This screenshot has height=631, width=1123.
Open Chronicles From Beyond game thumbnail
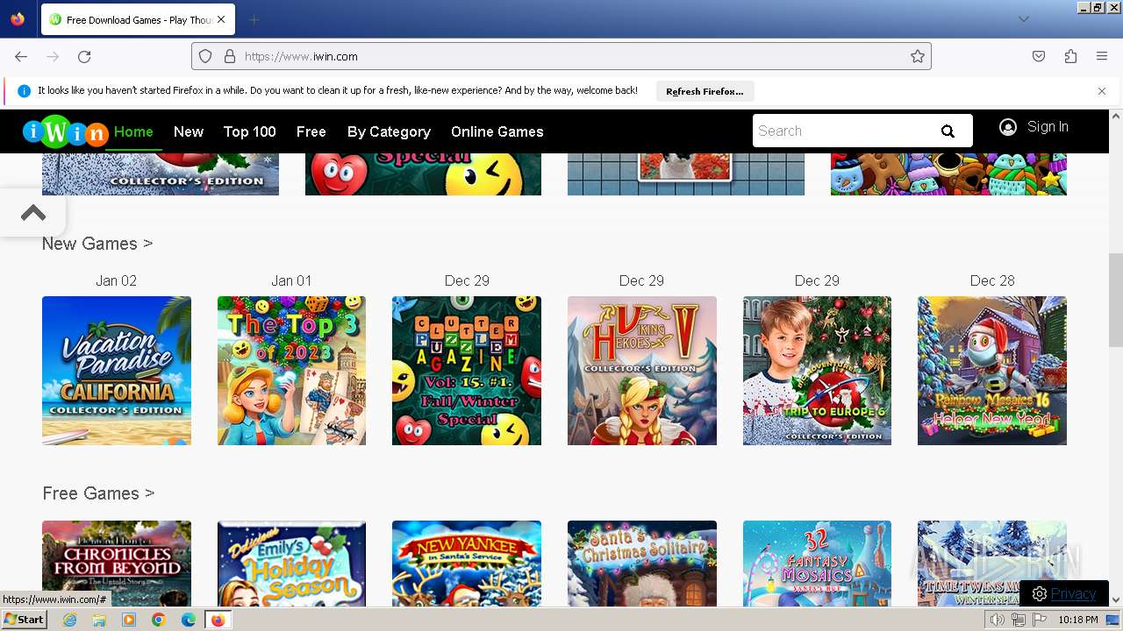[x=117, y=564]
